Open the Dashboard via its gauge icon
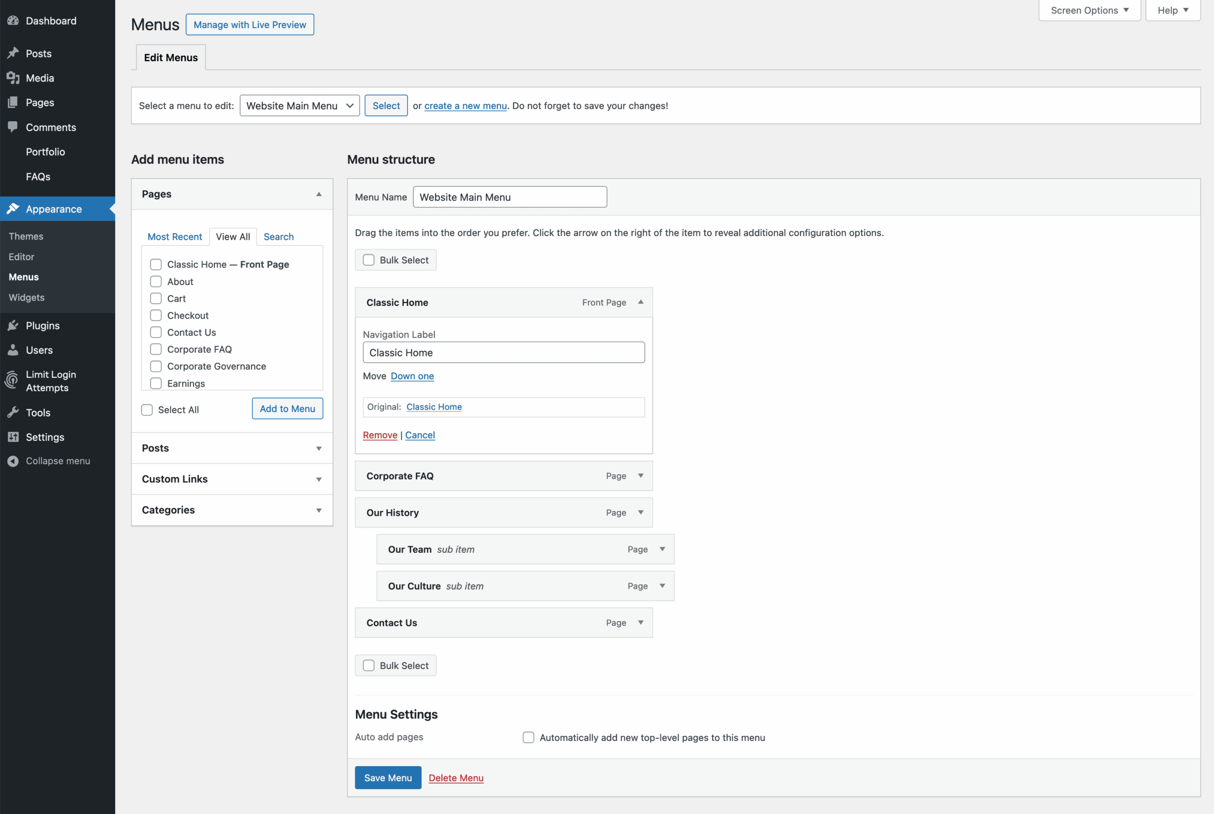Screen dimensions: 1214x814 coord(14,20)
